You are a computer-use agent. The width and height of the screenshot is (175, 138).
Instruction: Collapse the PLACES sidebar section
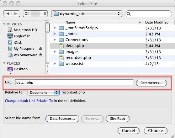(x=4, y=63)
